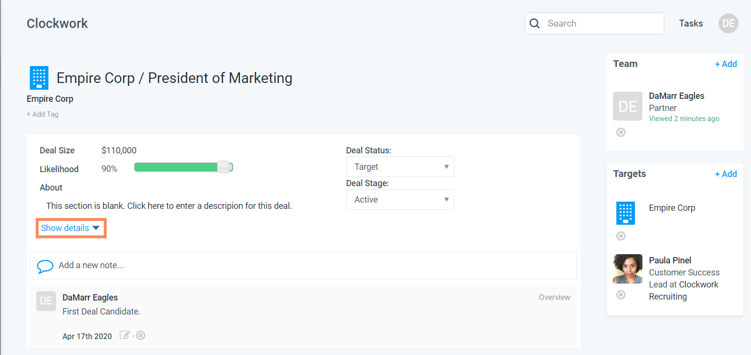Open the Deal Stage dropdown
Image resolution: width=751 pixels, height=355 pixels.
[400, 200]
